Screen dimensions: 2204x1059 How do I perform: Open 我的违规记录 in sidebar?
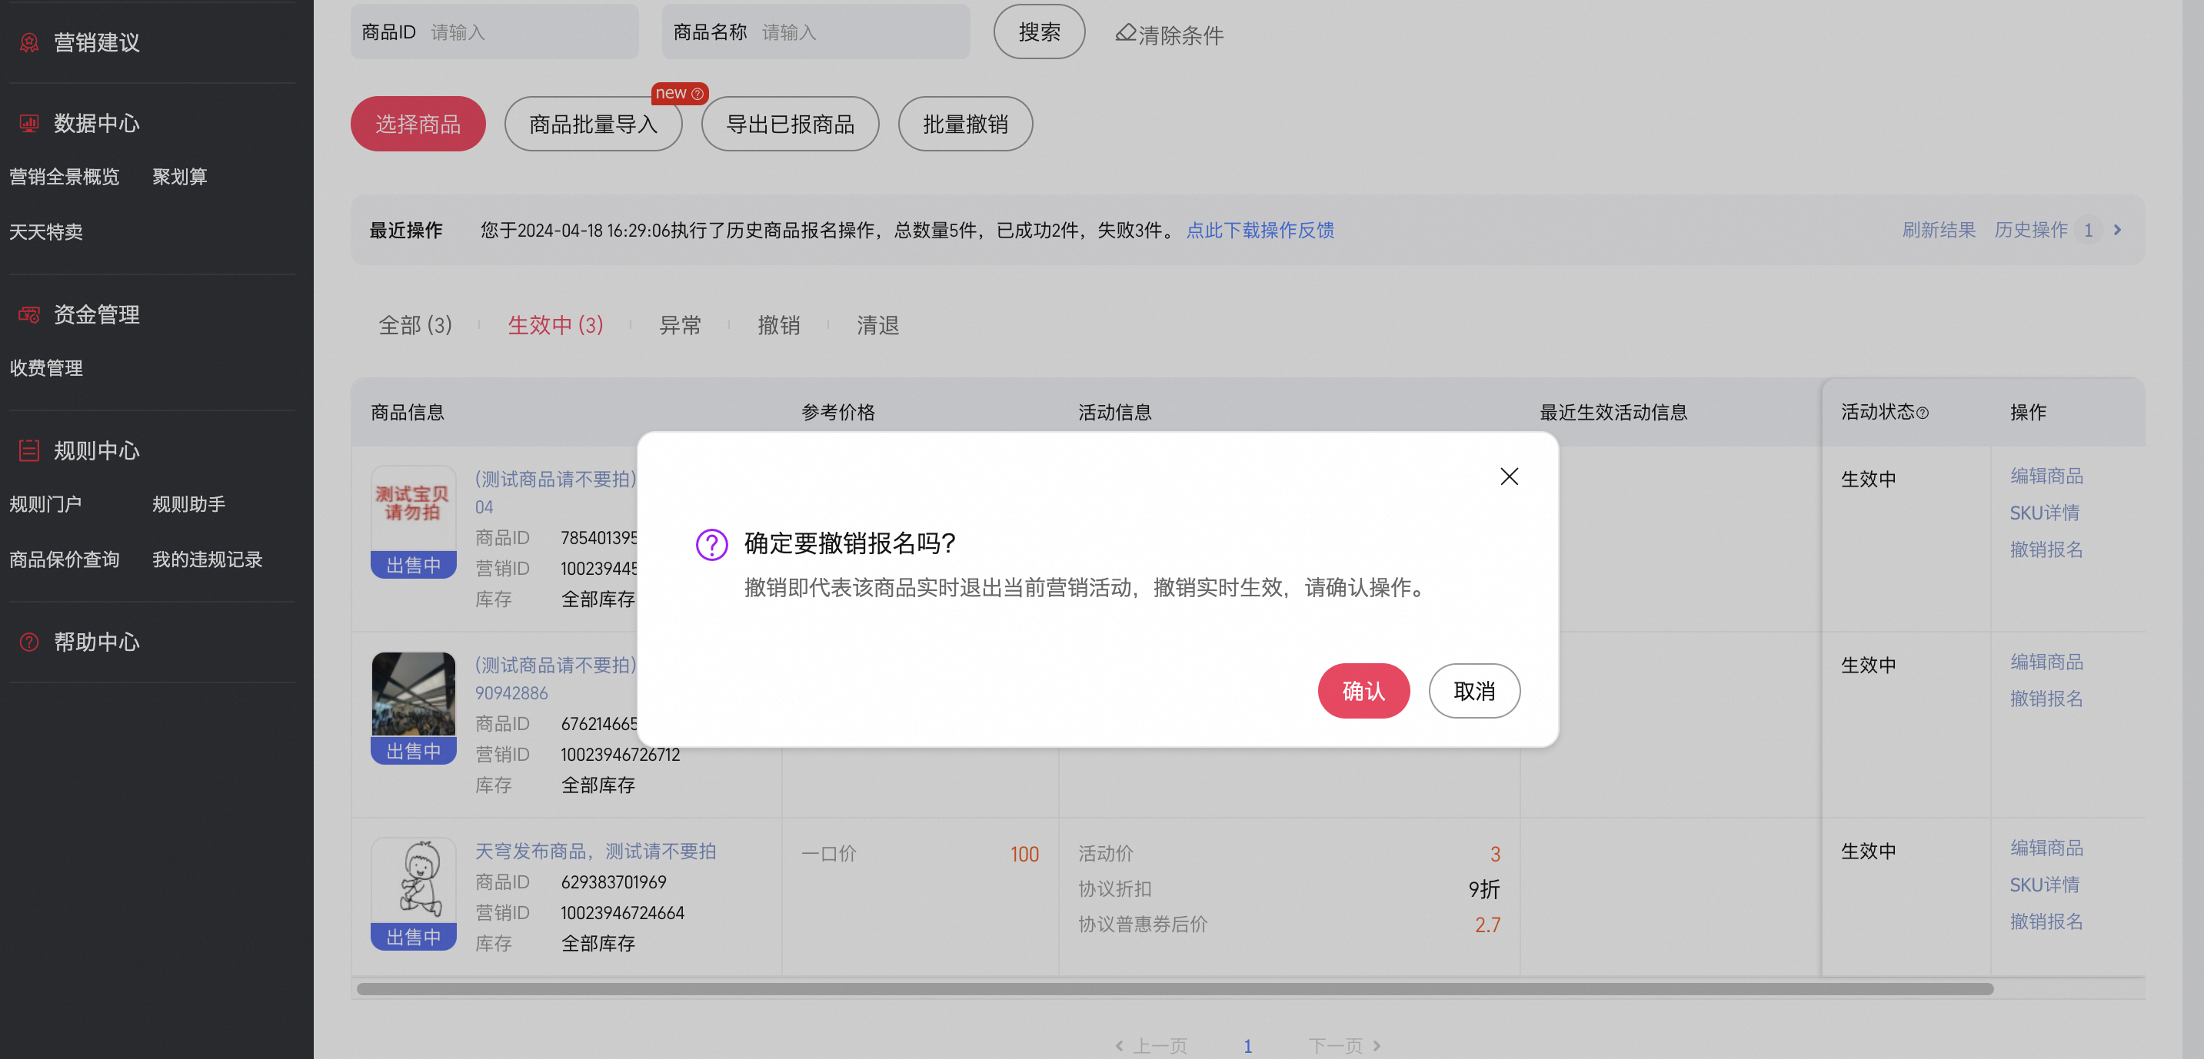point(207,559)
